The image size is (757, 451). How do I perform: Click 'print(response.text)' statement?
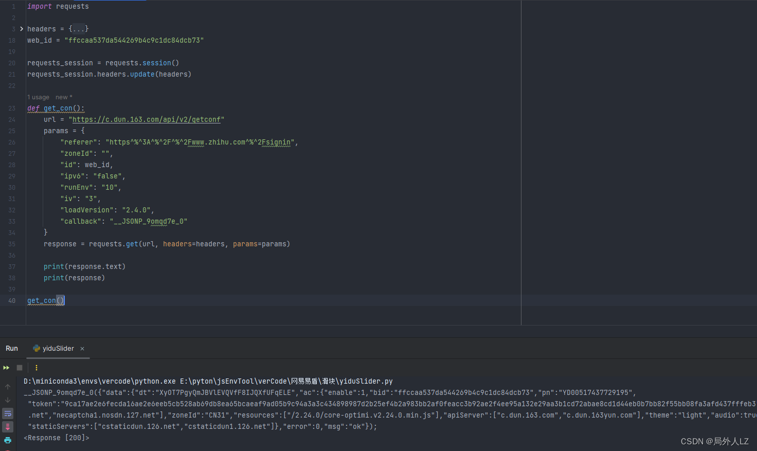(85, 267)
